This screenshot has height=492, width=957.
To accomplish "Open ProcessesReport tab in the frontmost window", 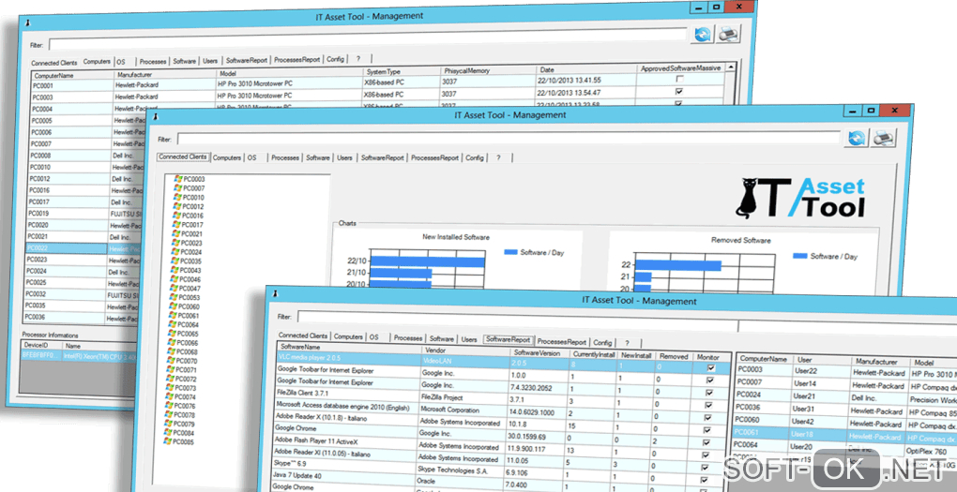I will coord(561,342).
